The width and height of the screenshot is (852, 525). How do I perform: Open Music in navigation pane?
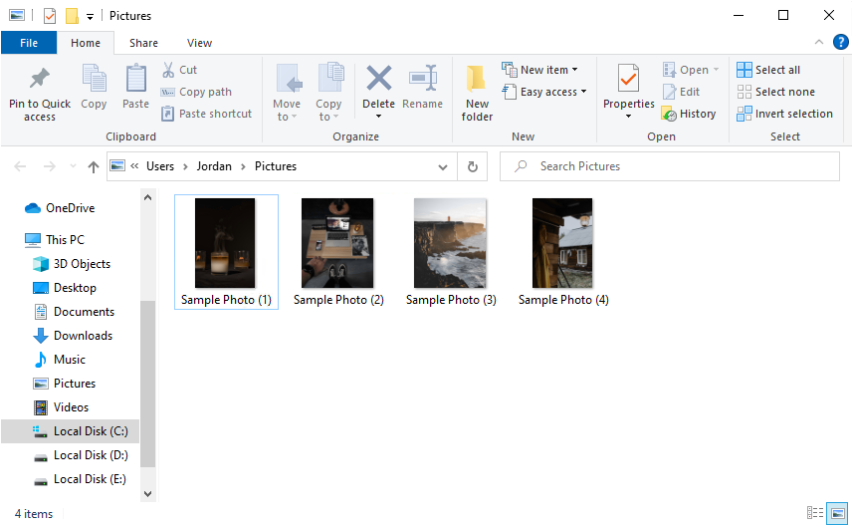pyautogui.click(x=69, y=360)
